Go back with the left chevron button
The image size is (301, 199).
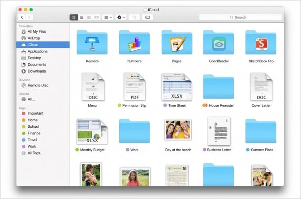(x=22, y=17)
